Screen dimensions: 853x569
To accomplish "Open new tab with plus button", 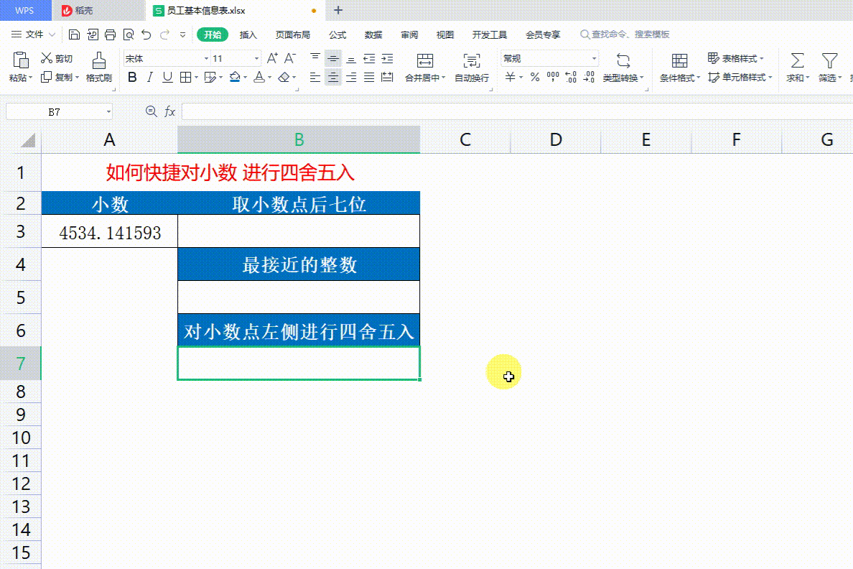I will tap(338, 10).
